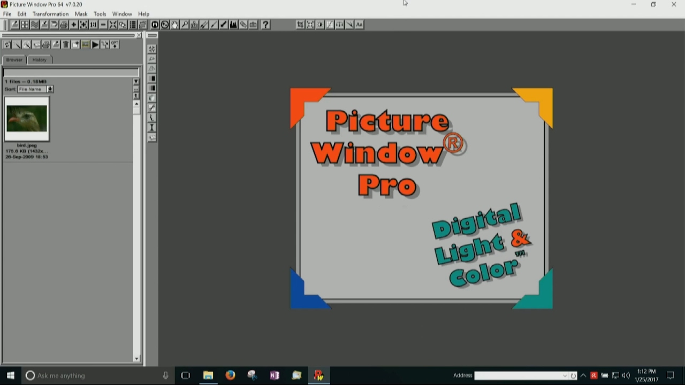Click the trash can delete icon
This screenshot has width=685, height=385.
65,45
